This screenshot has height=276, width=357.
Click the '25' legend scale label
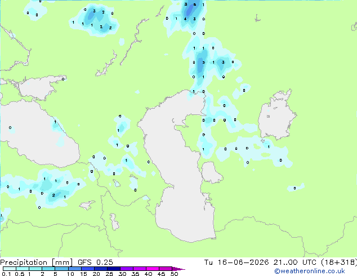pyautogui.click(x=109, y=274)
